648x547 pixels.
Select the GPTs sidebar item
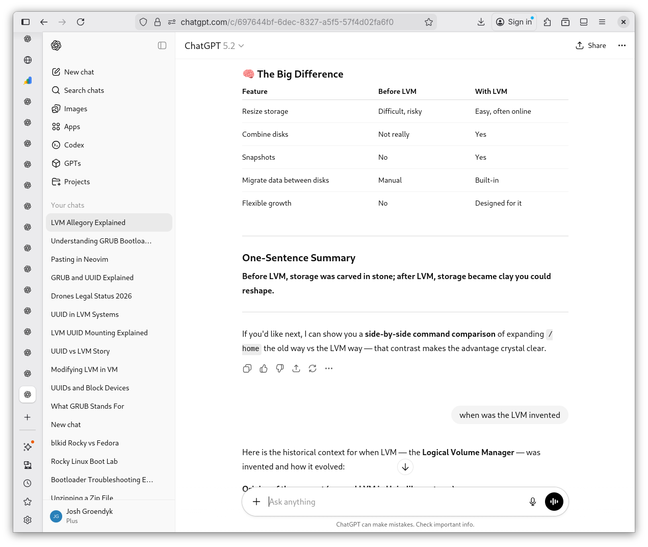(72, 163)
